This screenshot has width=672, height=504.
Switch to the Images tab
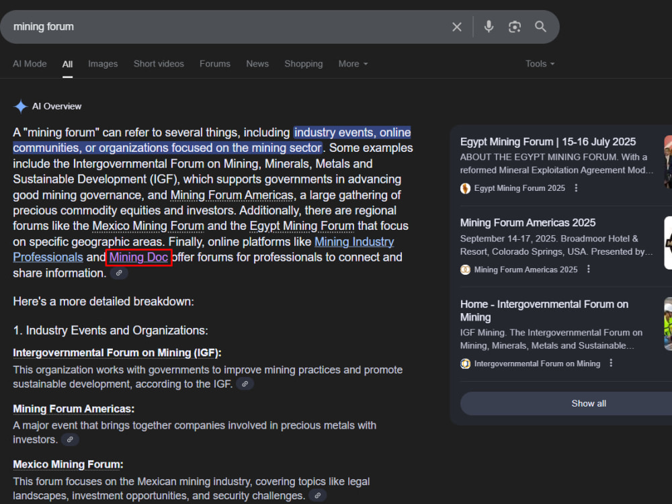(103, 64)
